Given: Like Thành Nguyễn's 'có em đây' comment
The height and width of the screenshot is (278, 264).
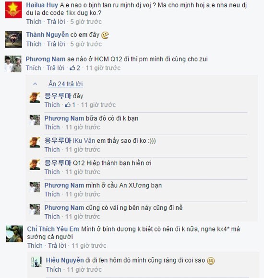Looking at the screenshot, I should (x=34, y=44).
